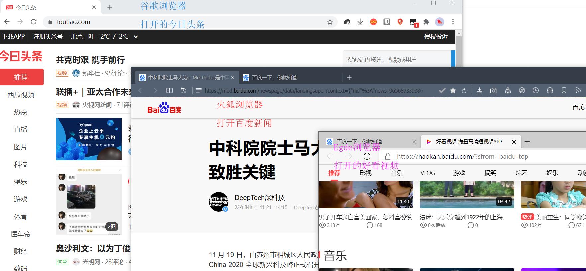Open the video thumbnail with 11:30 duration

coord(366,195)
